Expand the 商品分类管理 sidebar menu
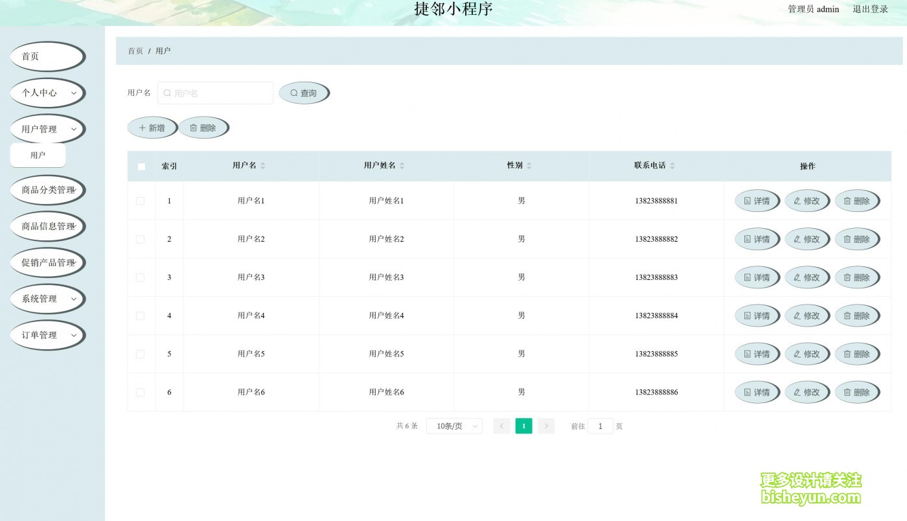The image size is (907, 521). tap(47, 190)
